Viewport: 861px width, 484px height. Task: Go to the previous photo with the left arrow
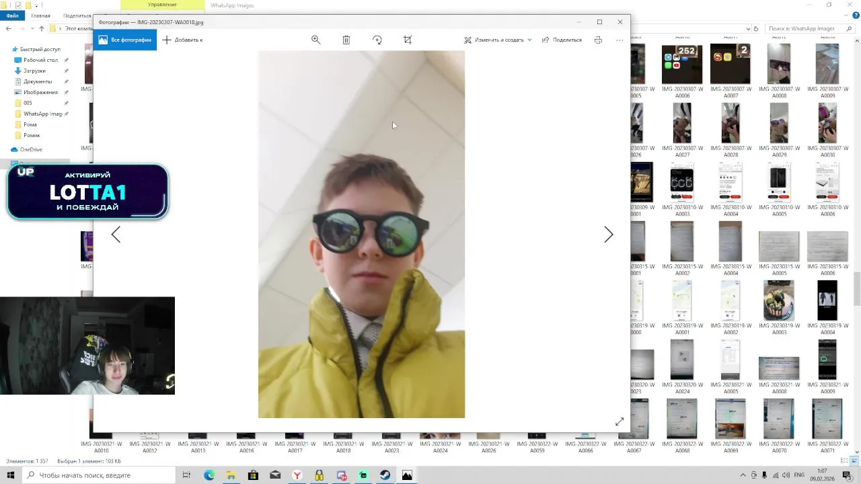tap(116, 234)
